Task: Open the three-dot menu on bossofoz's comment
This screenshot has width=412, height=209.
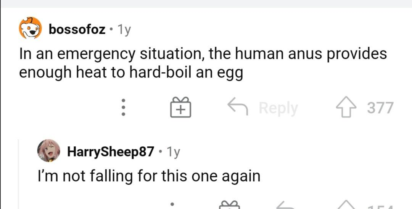Action: (x=124, y=107)
